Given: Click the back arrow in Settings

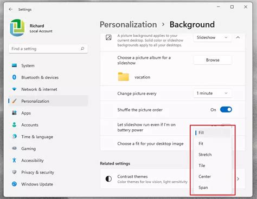Looking at the screenshot, I should [11, 9].
